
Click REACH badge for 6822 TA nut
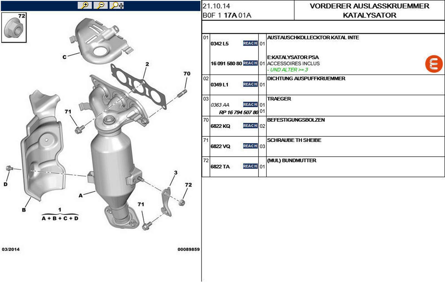pyautogui.click(x=250, y=166)
